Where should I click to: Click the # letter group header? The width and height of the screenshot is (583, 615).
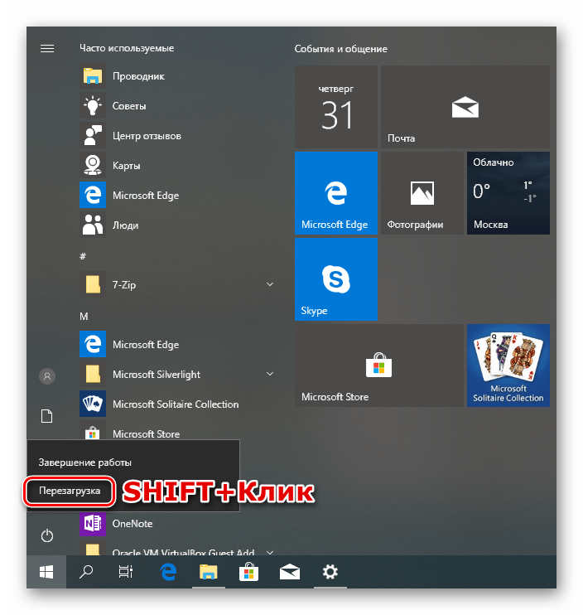click(x=83, y=256)
